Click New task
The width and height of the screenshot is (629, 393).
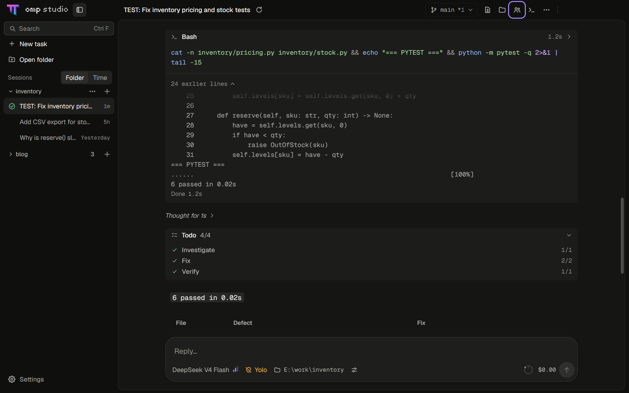click(28, 44)
